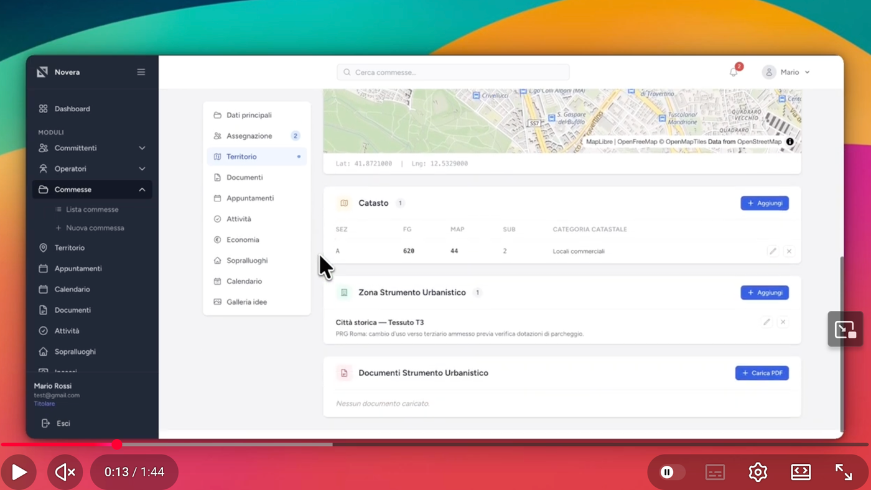Open Documenti in the left sidebar
Screen dimensions: 871x490
click(x=92, y=310)
